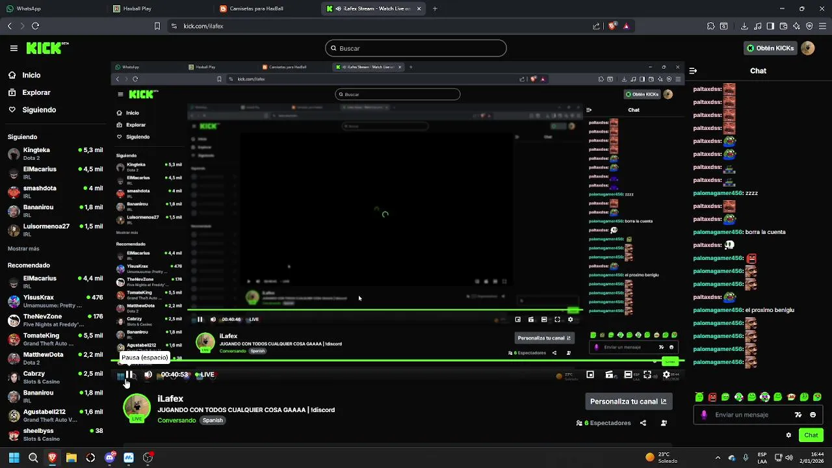Click the Personaliza tu canal button
The width and height of the screenshot is (832, 468).
[629, 402]
